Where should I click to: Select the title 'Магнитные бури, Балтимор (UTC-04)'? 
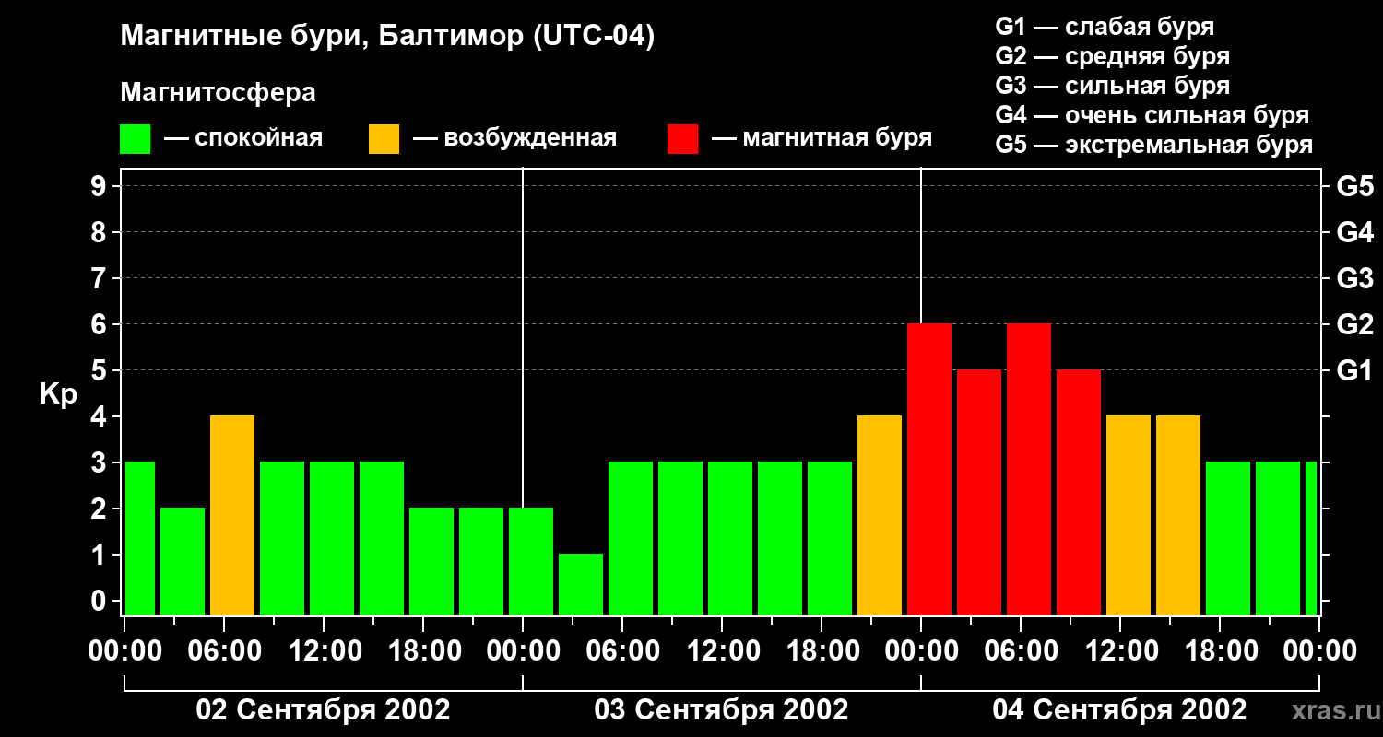387,38
